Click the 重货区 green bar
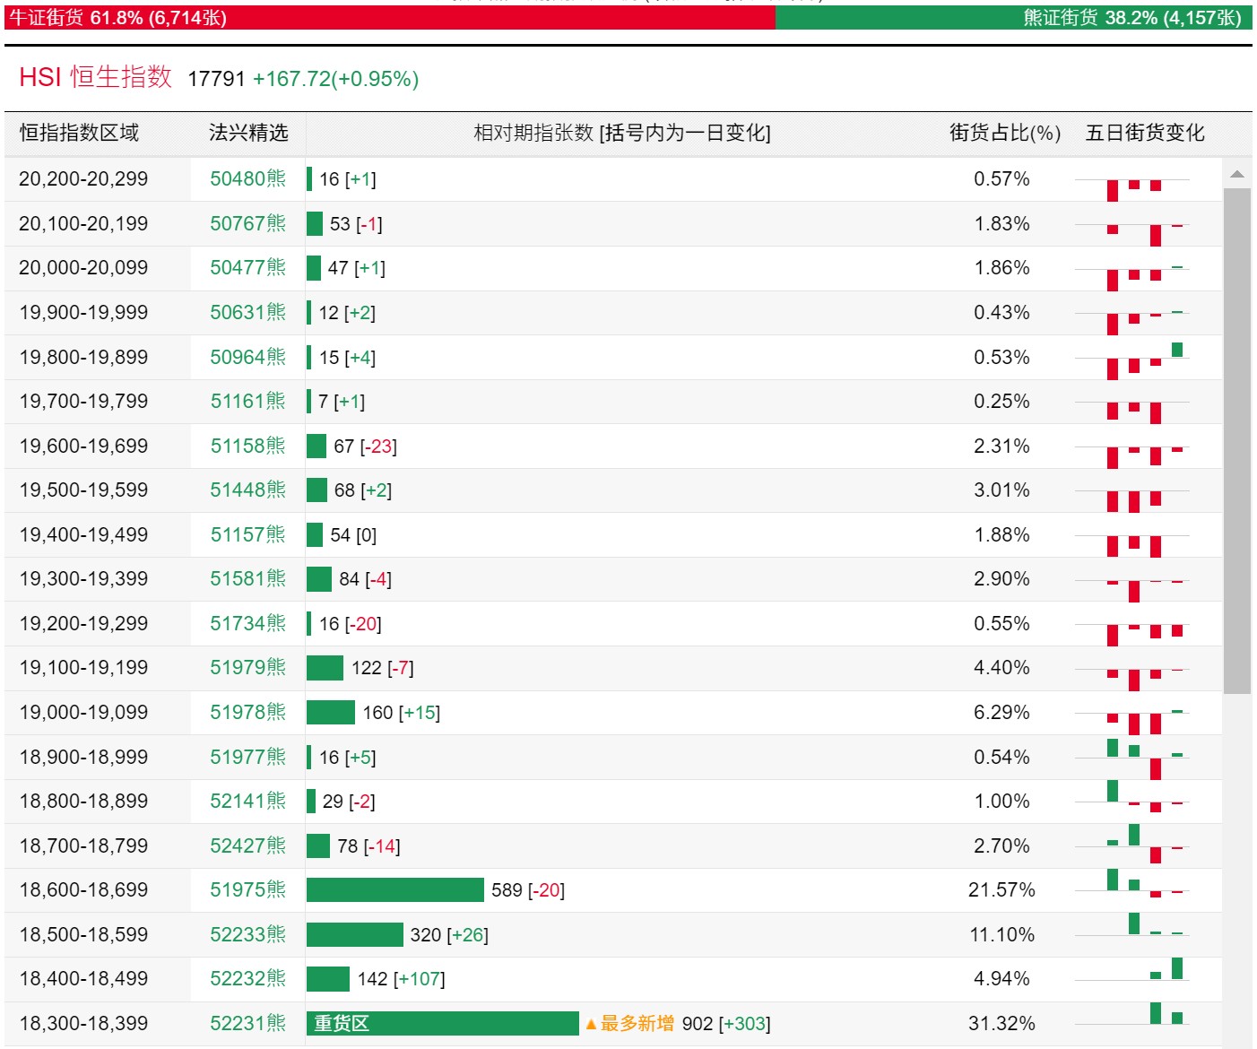 pos(443,1023)
